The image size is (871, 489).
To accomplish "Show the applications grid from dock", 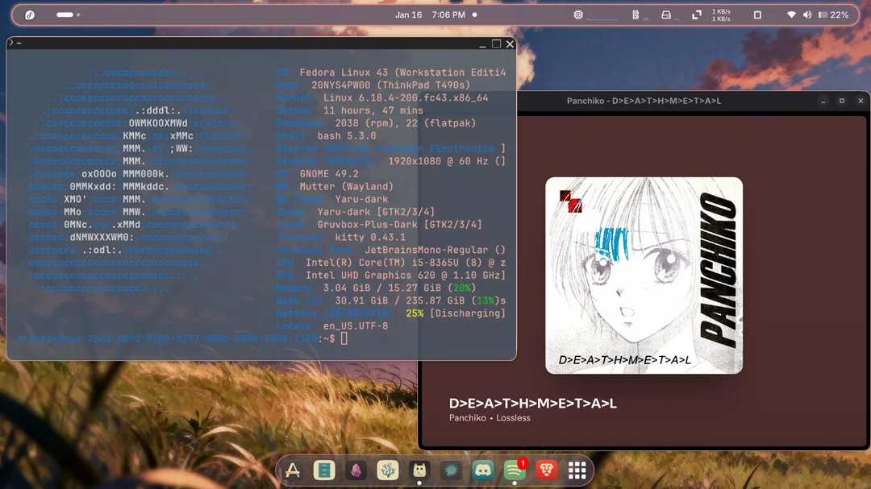I will (x=577, y=470).
